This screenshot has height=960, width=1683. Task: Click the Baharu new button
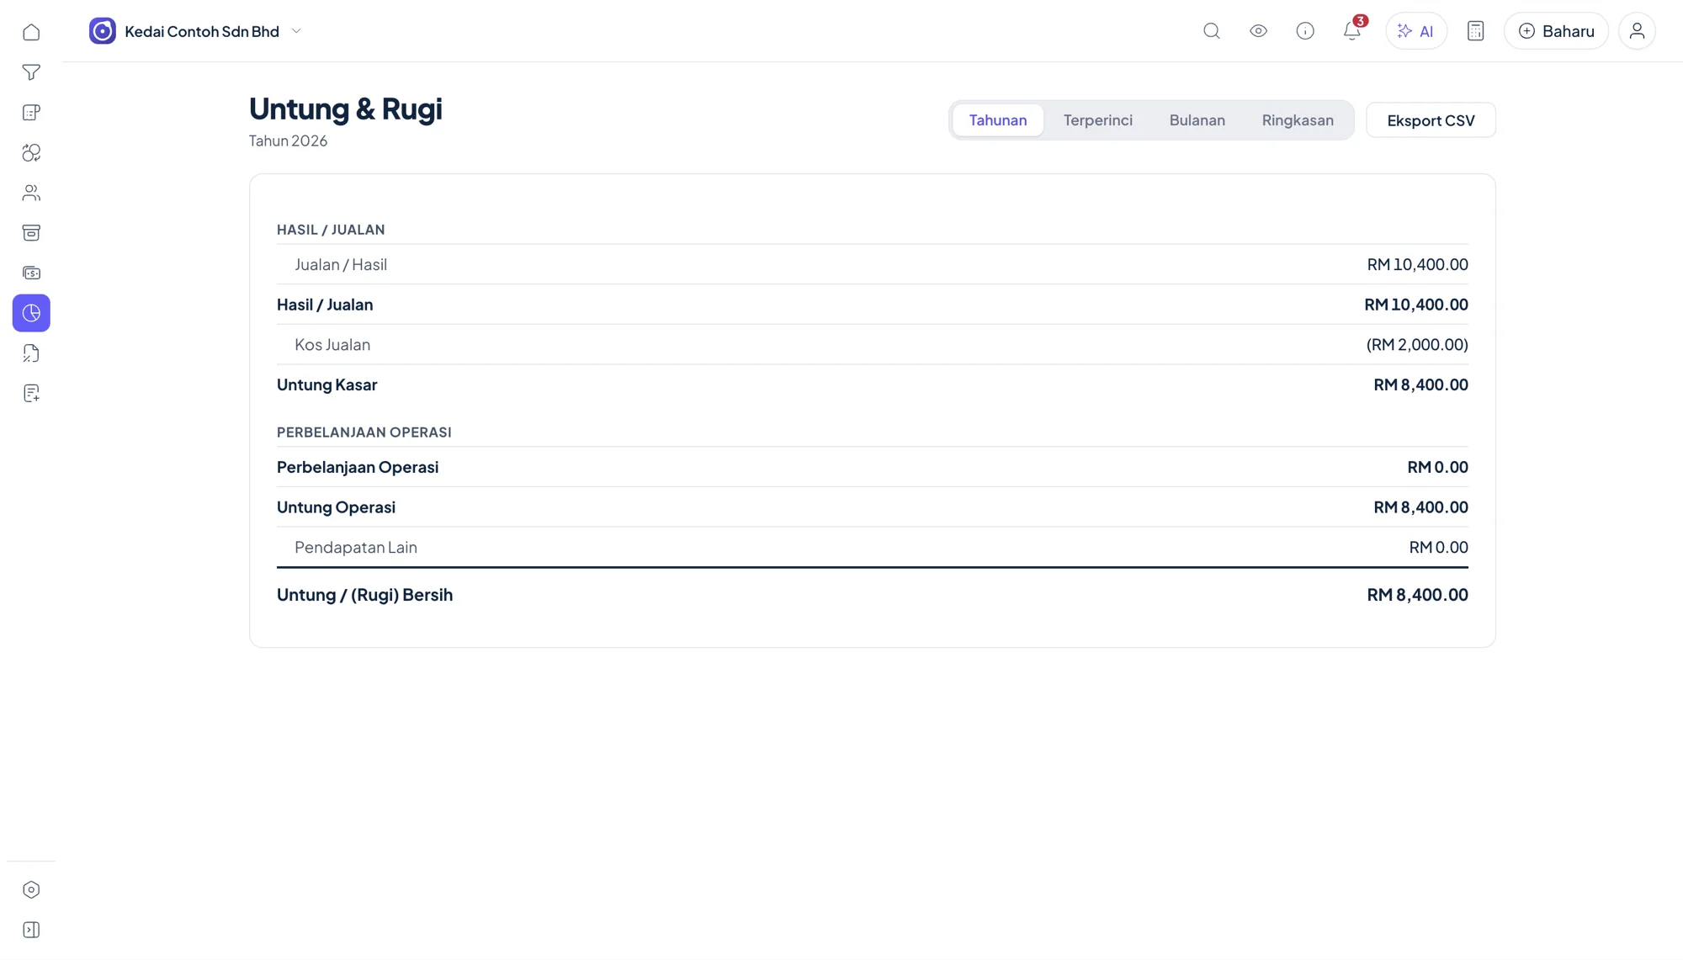point(1556,31)
